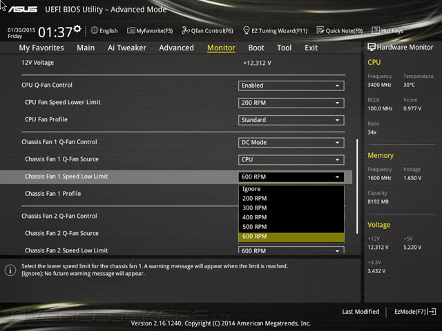Viewport: 442px width, 331px height.
Task: Click the 1.650 V memory voltage value
Action: pyautogui.click(x=412, y=178)
